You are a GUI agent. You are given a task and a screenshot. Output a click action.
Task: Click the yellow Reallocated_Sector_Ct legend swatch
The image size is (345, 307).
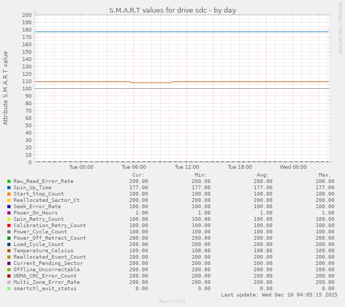click(9, 200)
